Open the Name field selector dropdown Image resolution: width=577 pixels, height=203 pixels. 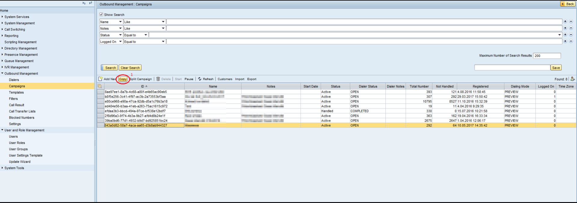tap(120, 22)
